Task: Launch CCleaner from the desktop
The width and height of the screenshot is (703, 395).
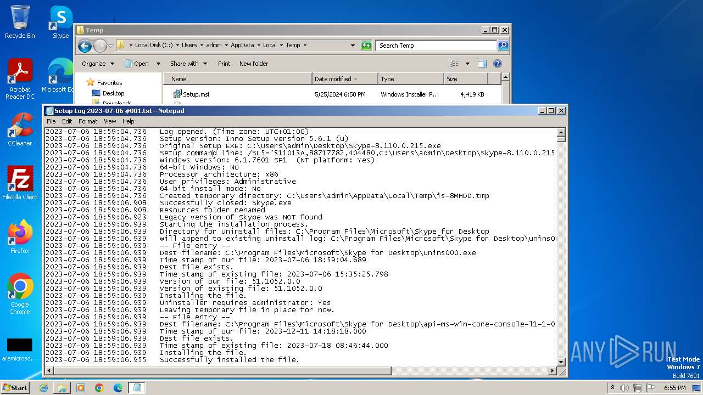Action: point(20,129)
